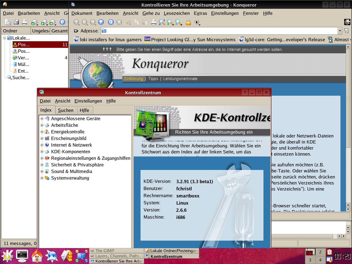Launch the mail client icon in the panel

(67, 256)
